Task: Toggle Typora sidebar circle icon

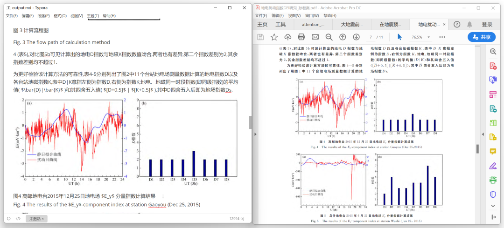Action: pyautogui.click(x=9, y=218)
